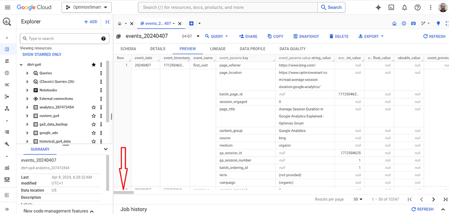449x214 pixels.
Task: Open the more options menu for dbrt-ga4
Action: point(101,65)
